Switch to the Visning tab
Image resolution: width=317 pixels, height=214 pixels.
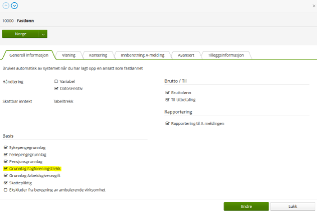[x=68, y=55]
